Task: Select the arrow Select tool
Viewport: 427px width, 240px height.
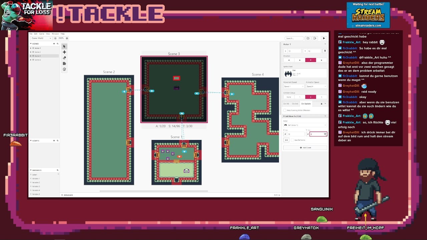Action: 64,46
